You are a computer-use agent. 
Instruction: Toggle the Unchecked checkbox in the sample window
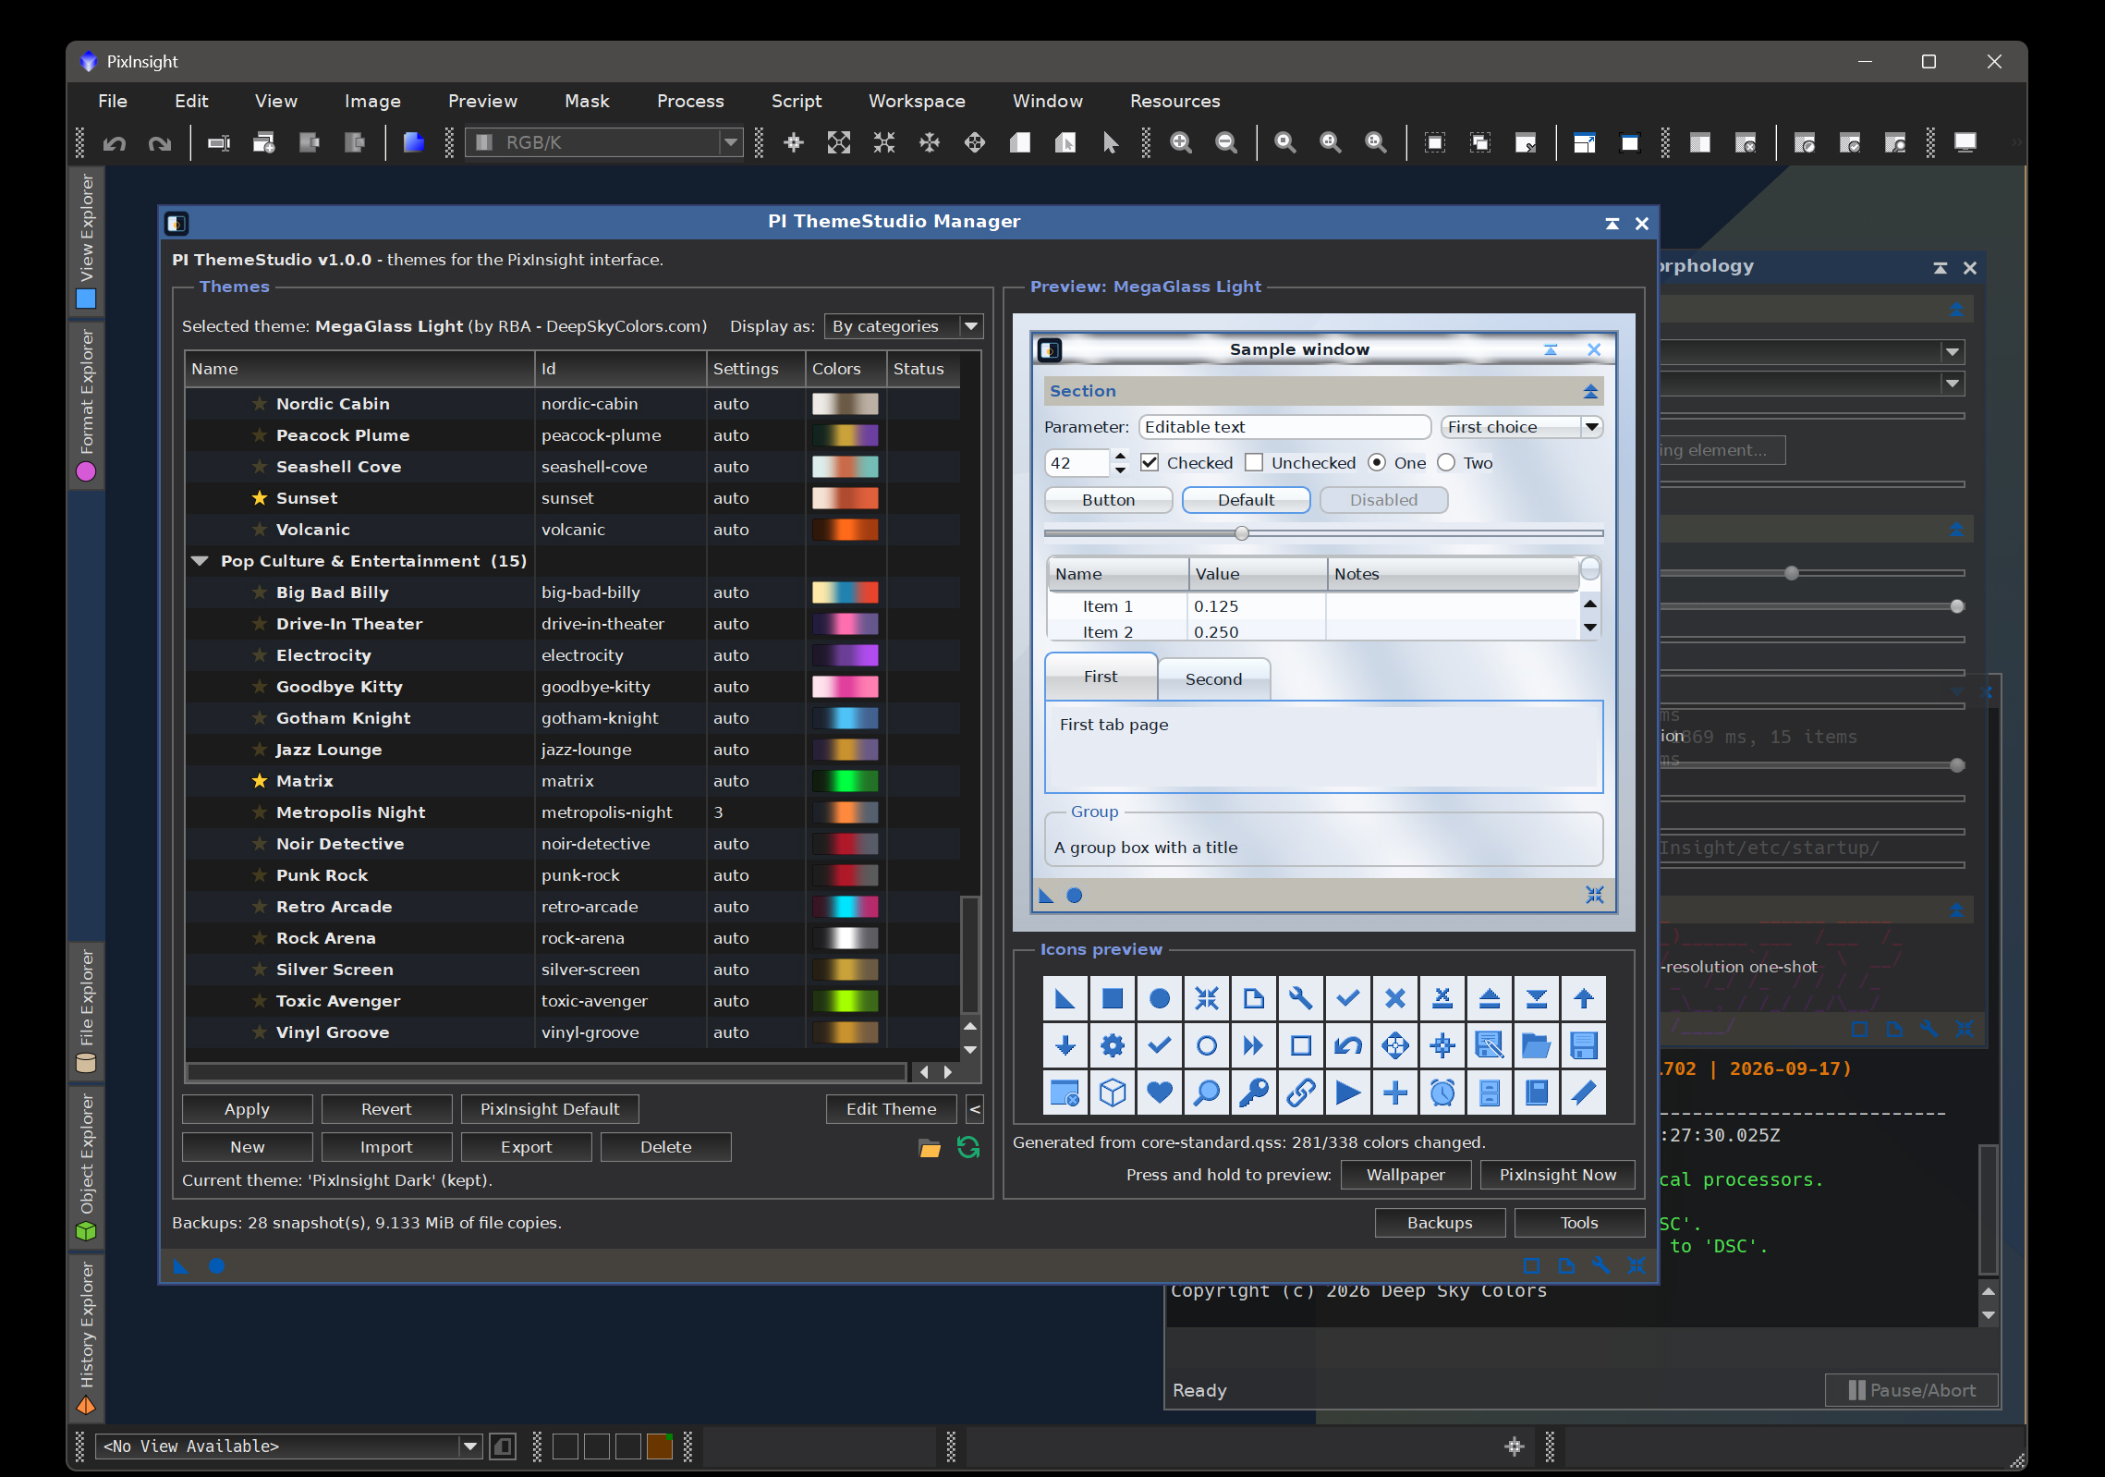pos(1254,462)
